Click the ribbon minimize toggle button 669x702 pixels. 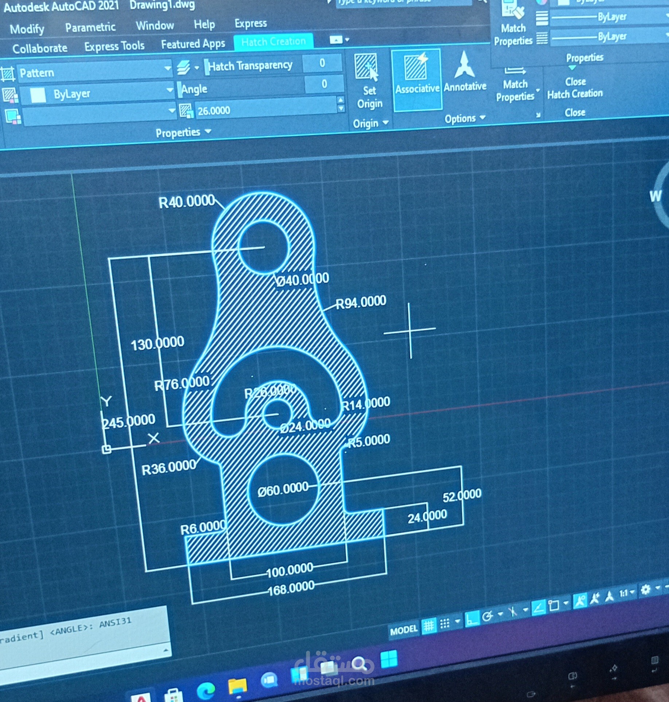[x=336, y=40]
